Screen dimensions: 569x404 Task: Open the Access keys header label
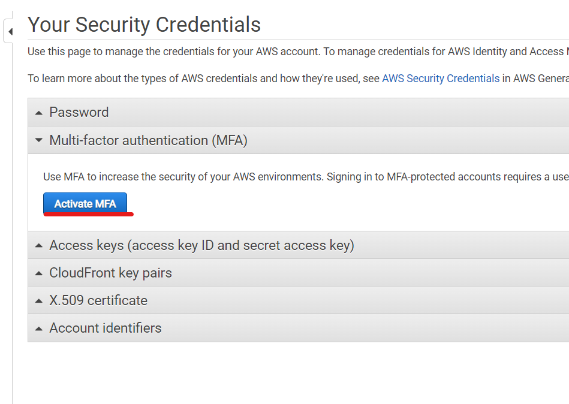[x=201, y=246]
